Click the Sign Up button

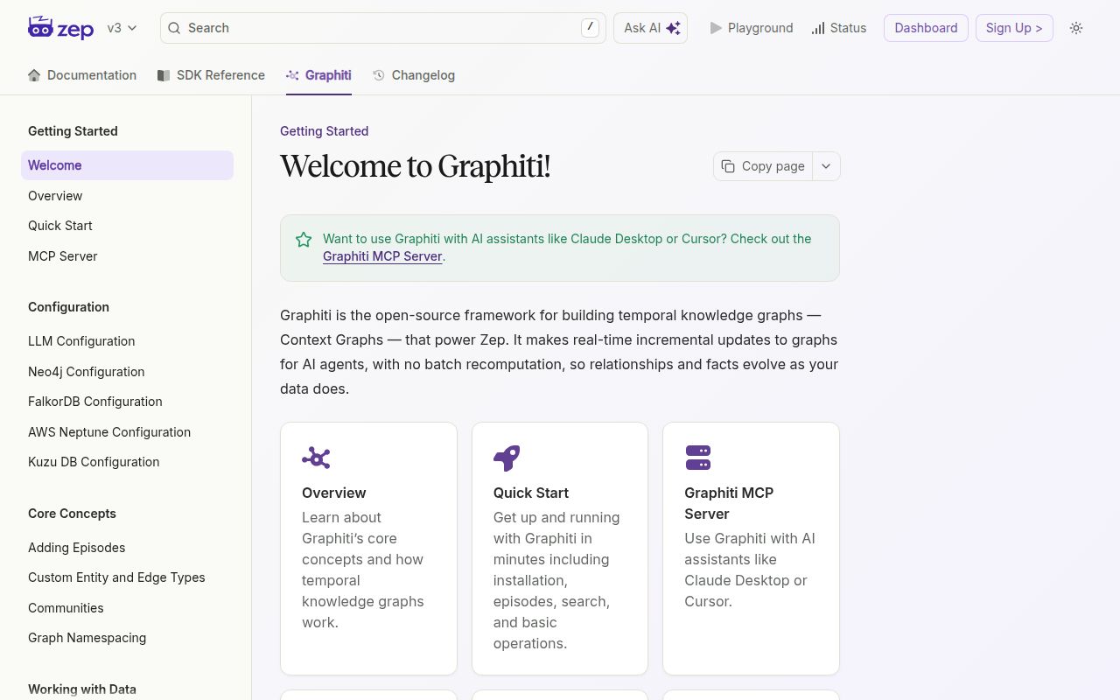(x=1014, y=28)
